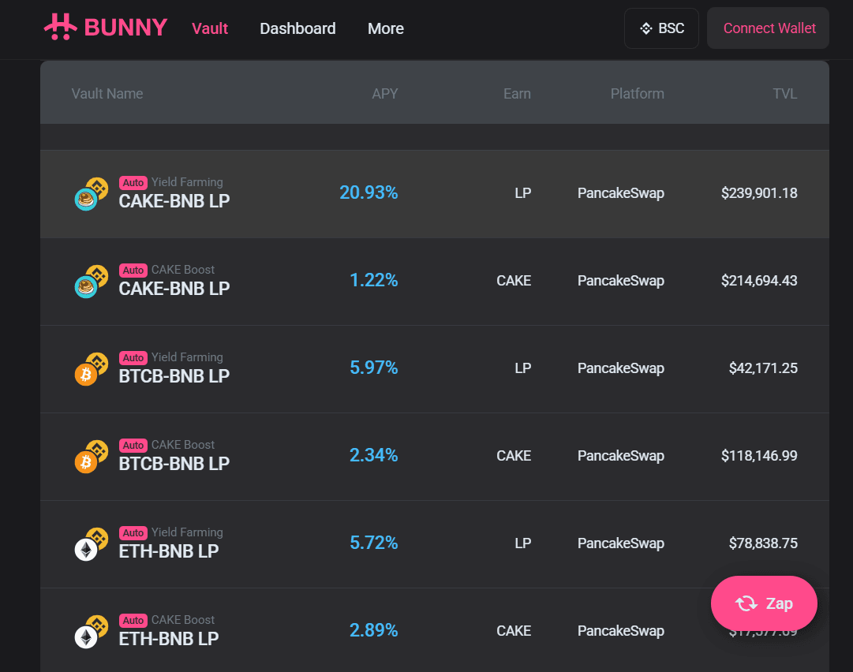Click the $118,146.99 TVL value
The width and height of the screenshot is (853, 672).
759,456
